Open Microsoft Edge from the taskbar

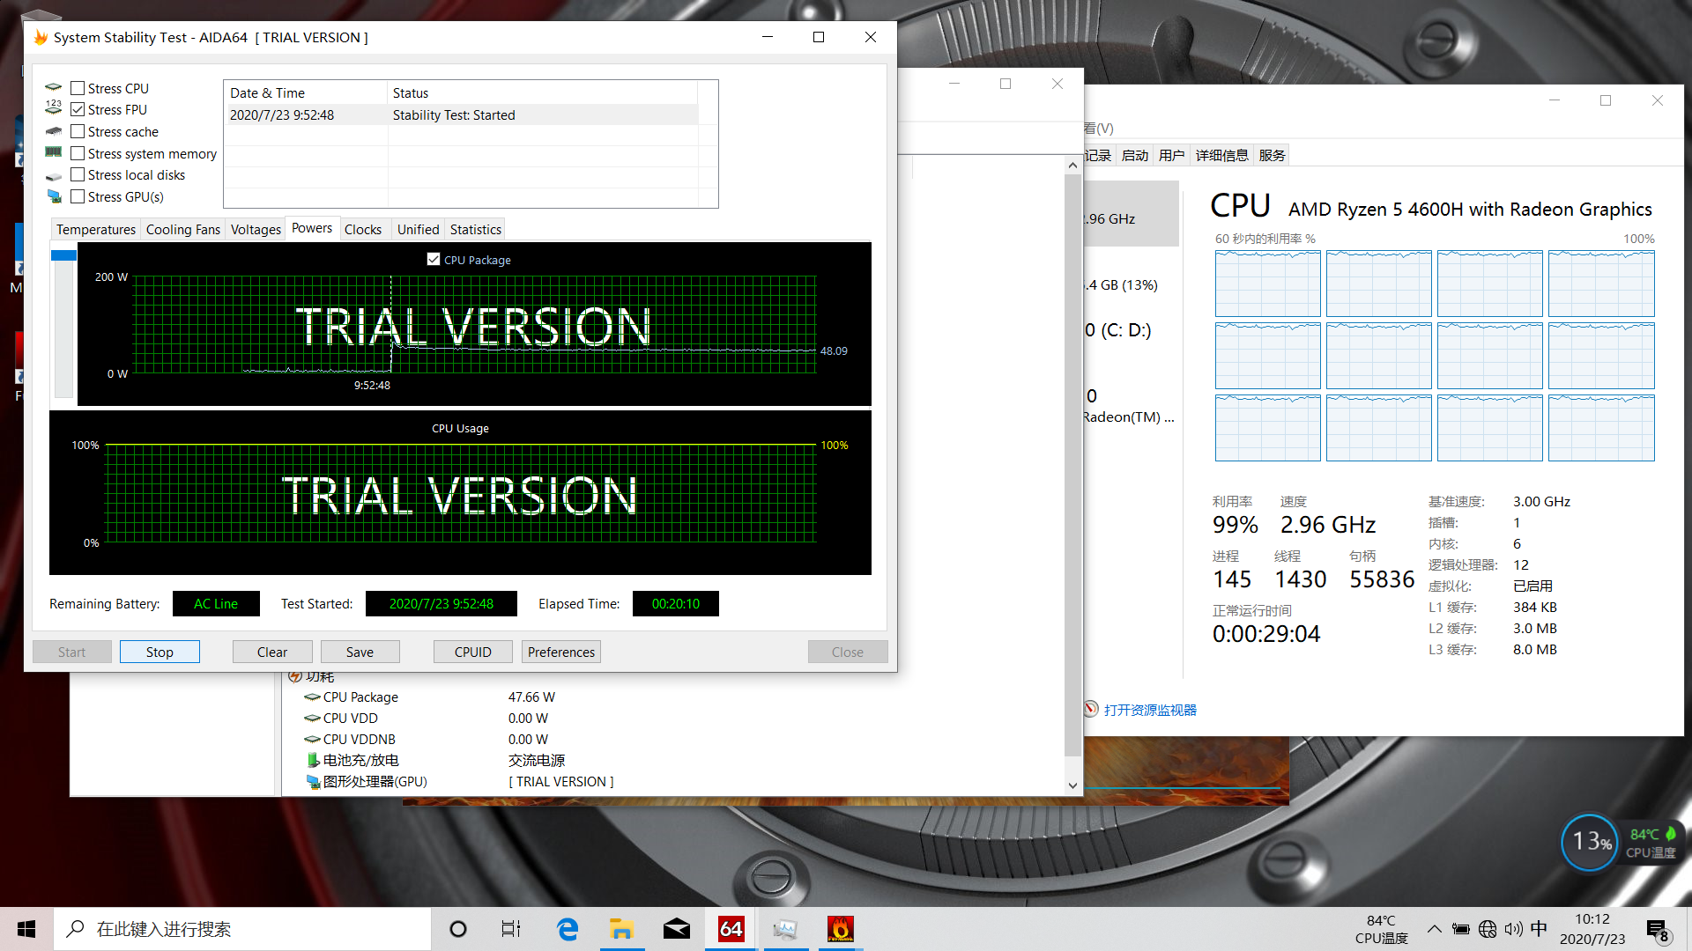568,929
